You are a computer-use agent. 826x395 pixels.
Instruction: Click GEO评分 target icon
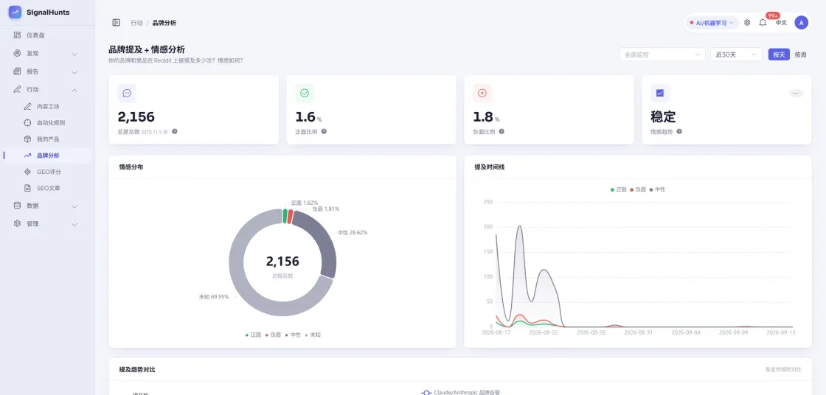tap(27, 172)
